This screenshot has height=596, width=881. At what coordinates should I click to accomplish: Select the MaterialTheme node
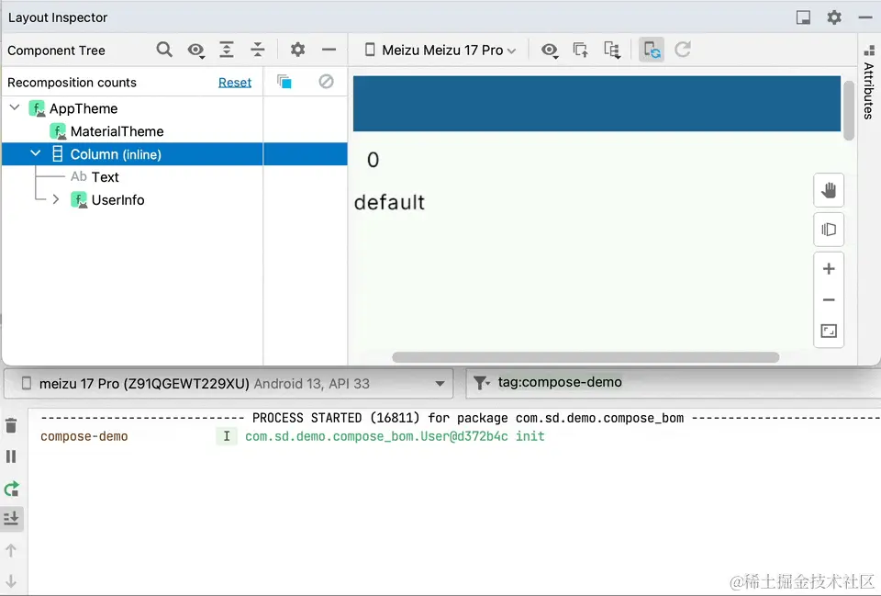point(117,131)
